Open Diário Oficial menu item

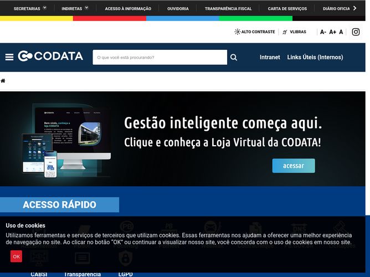pyautogui.click(x=336, y=9)
